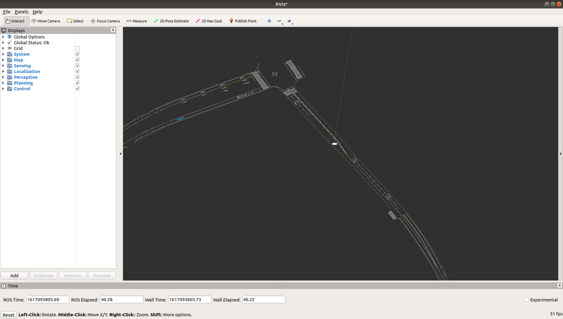563x319 pixels.
Task: Open the Measure tool
Action: (x=137, y=21)
